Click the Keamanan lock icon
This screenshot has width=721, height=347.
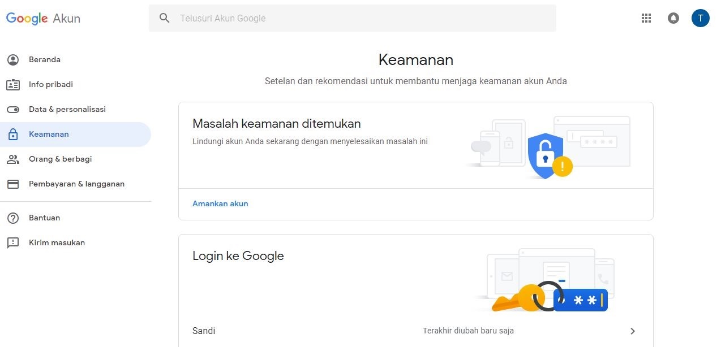coord(12,135)
